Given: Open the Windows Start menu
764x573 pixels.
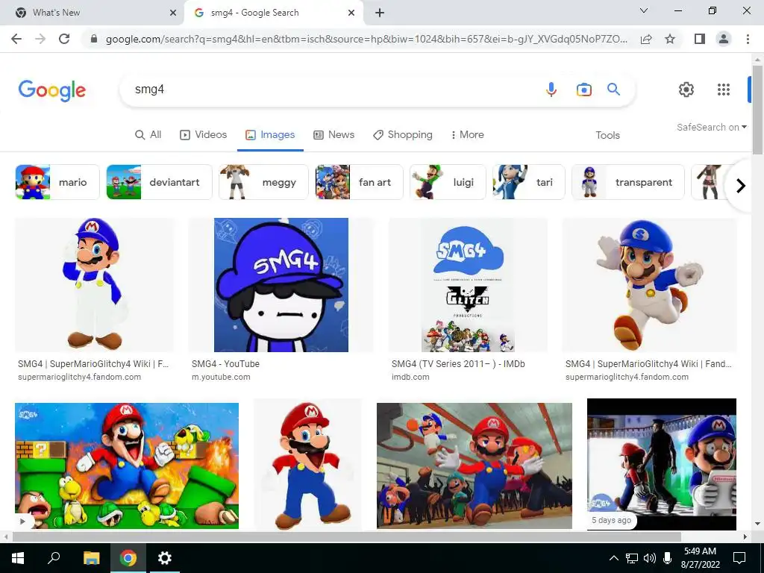Looking at the screenshot, I should point(18,558).
